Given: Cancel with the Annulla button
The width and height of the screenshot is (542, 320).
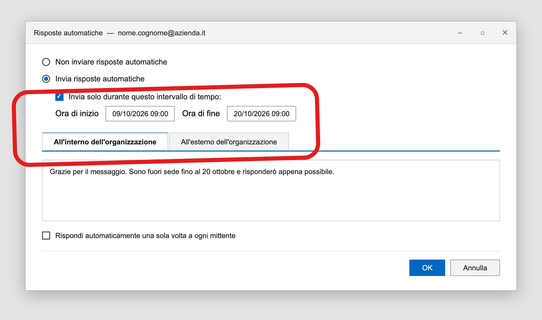Looking at the screenshot, I should pyautogui.click(x=475, y=268).
